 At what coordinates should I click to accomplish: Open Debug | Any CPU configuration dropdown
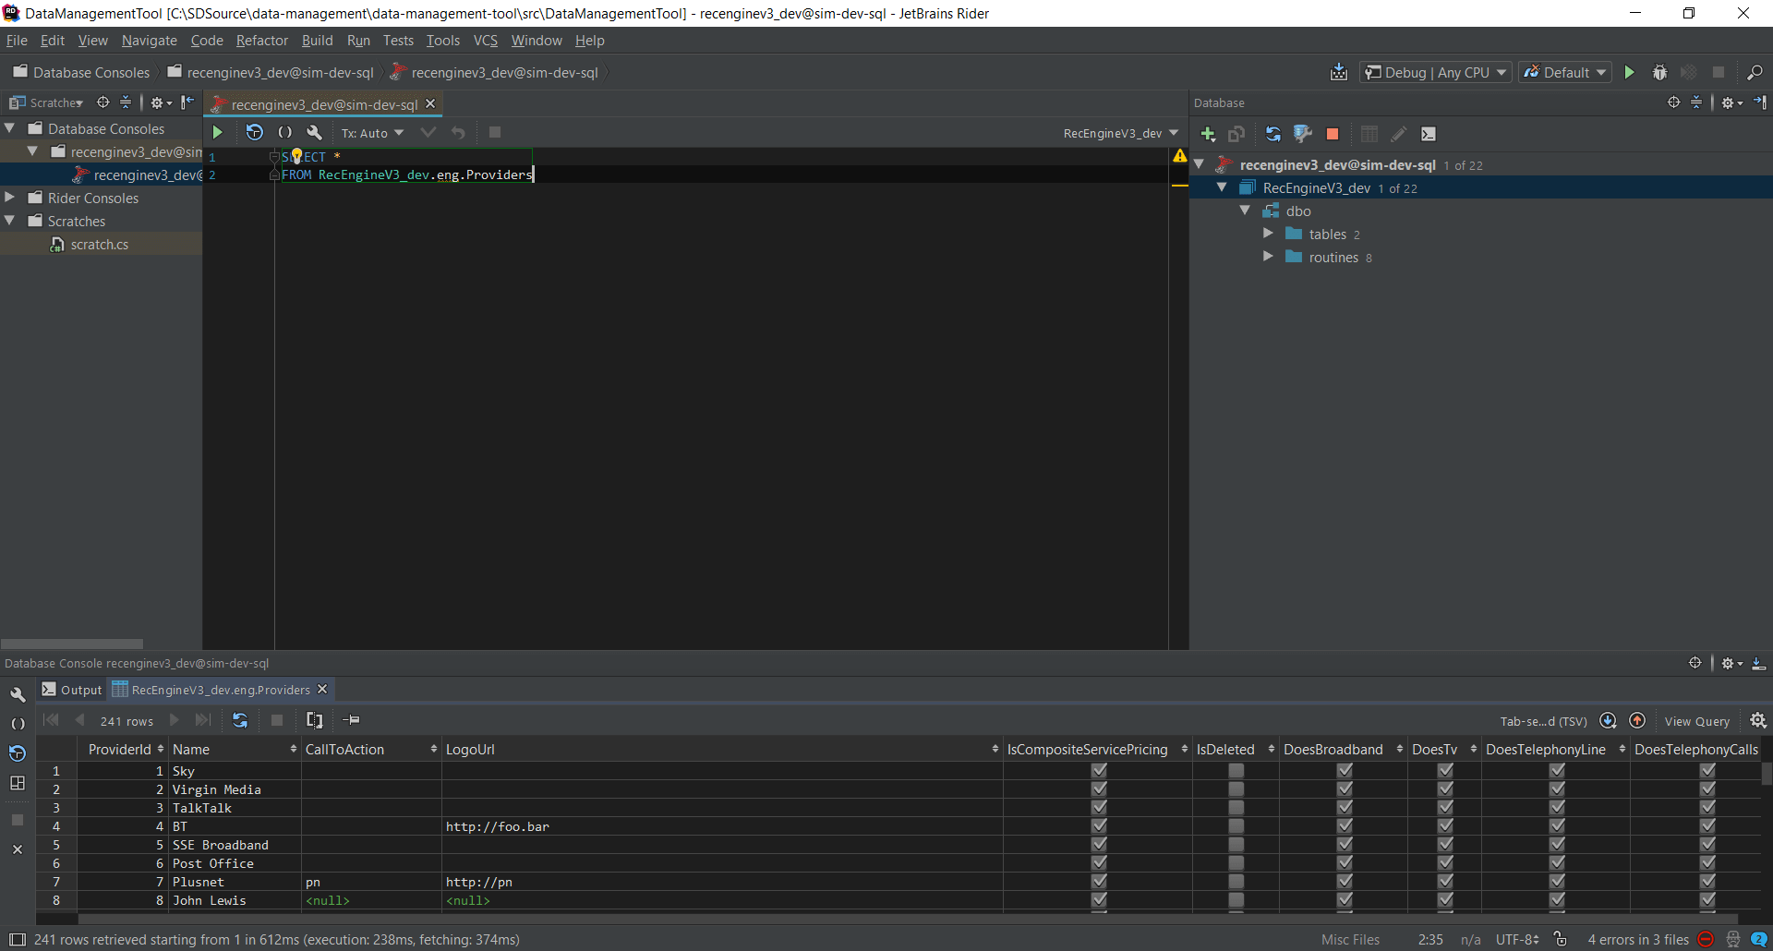pos(1435,72)
